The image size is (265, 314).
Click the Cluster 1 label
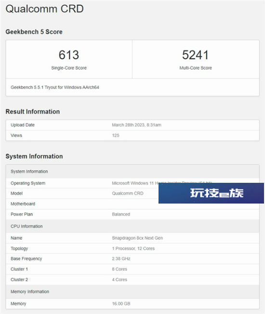tap(19, 269)
